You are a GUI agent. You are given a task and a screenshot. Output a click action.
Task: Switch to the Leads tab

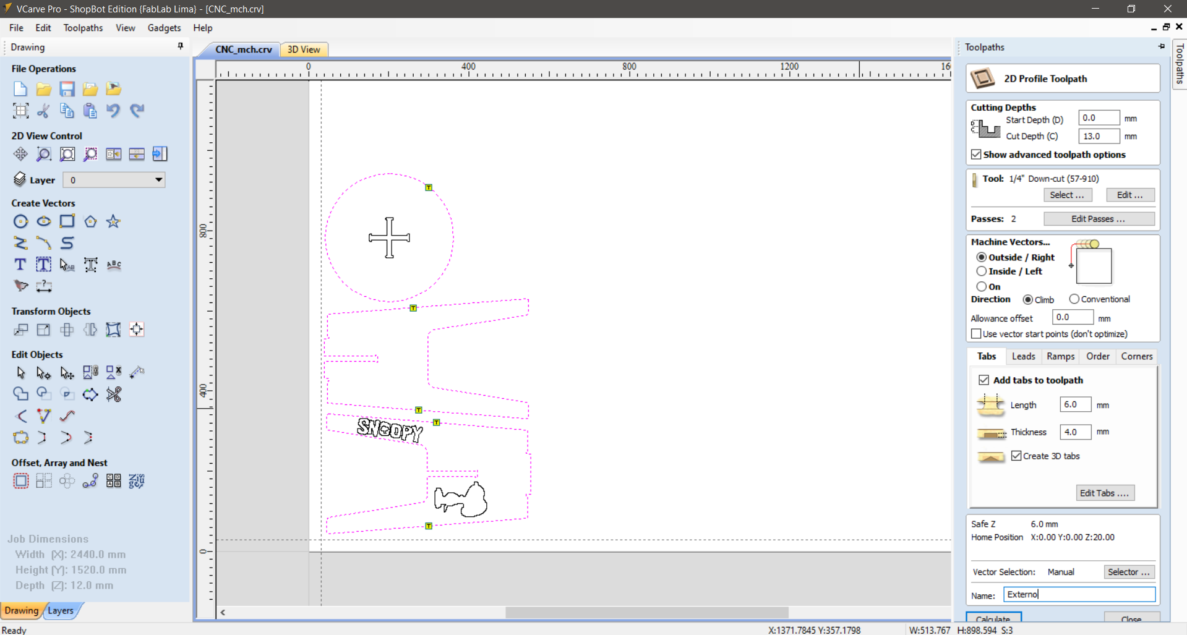click(x=1023, y=356)
